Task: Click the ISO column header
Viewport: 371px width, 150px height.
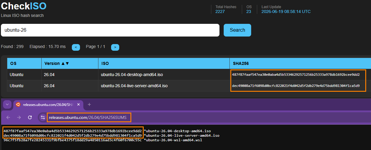Action: pyautogui.click(x=164, y=64)
